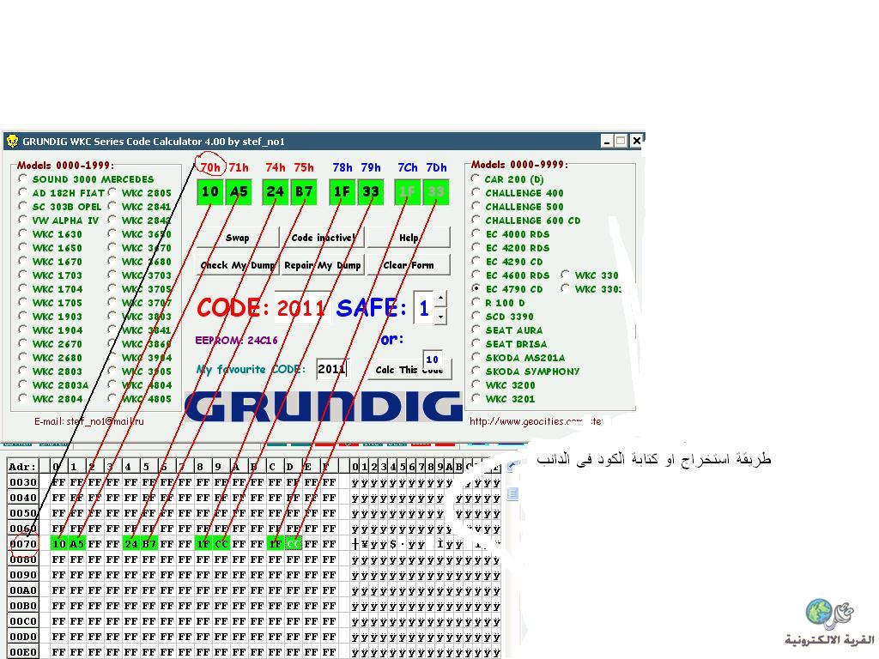Select WKC 2670 radio button

coord(22,343)
